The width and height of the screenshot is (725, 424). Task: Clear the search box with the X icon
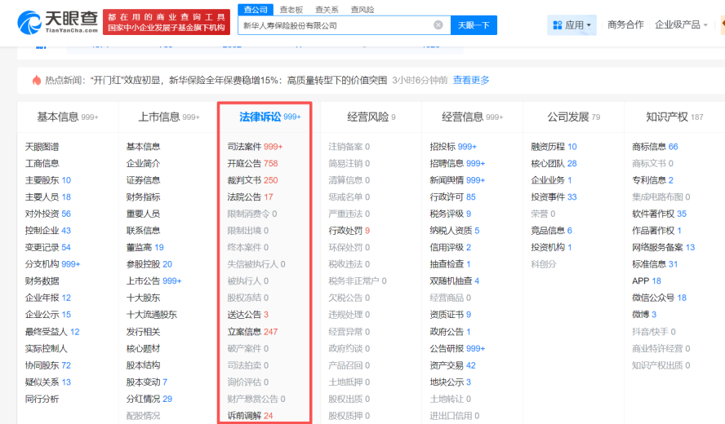tap(438, 25)
